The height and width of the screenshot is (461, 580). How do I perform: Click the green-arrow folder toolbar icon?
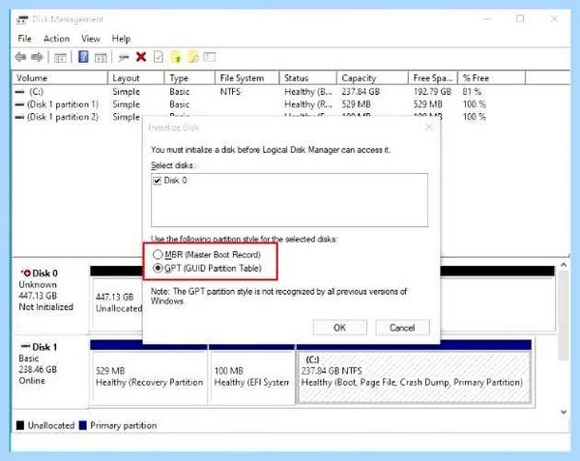click(x=176, y=57)
